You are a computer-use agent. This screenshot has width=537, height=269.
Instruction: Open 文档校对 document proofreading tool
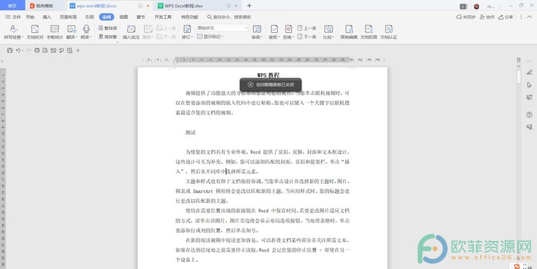coord(35,32)
